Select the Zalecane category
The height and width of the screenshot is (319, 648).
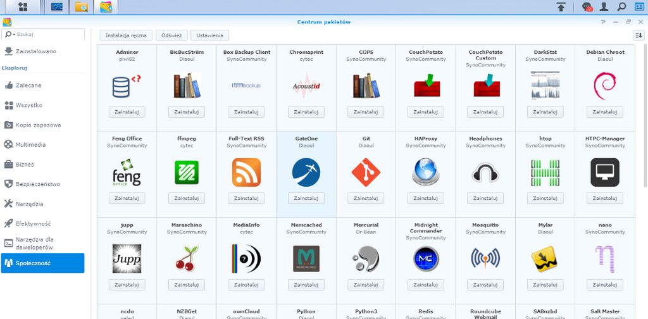click(42, 85)
